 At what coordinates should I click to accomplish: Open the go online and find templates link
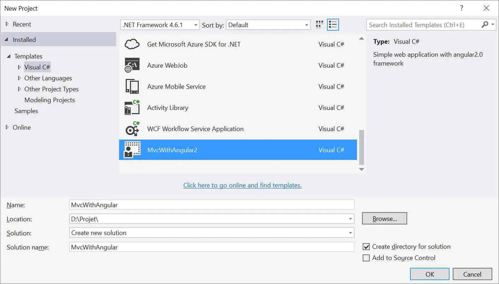[242, 185]
